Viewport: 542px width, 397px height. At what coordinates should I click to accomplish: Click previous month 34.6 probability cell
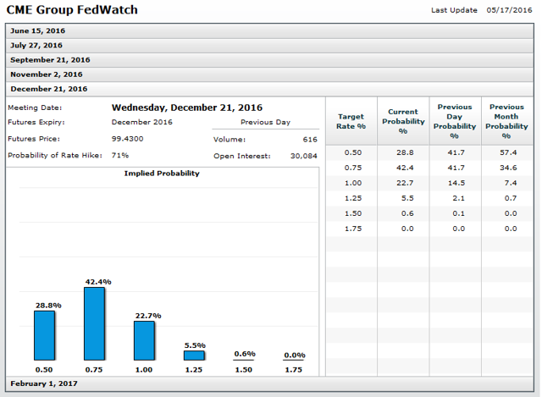[x=508, y=168]
